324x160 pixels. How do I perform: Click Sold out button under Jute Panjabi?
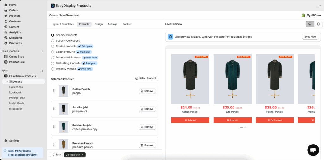(233, 120)
